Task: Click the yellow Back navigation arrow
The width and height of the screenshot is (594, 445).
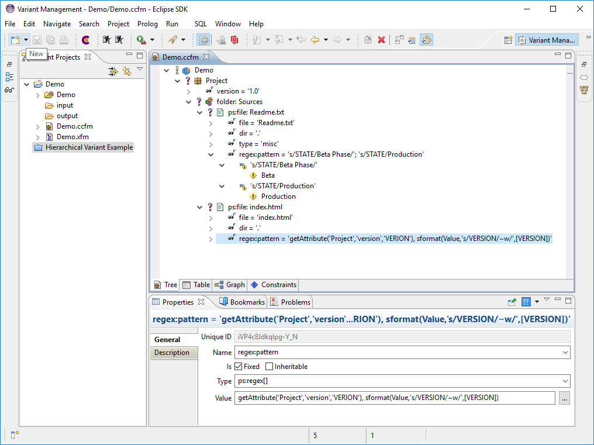Action: pyautogui.click(x=315, y=40)
